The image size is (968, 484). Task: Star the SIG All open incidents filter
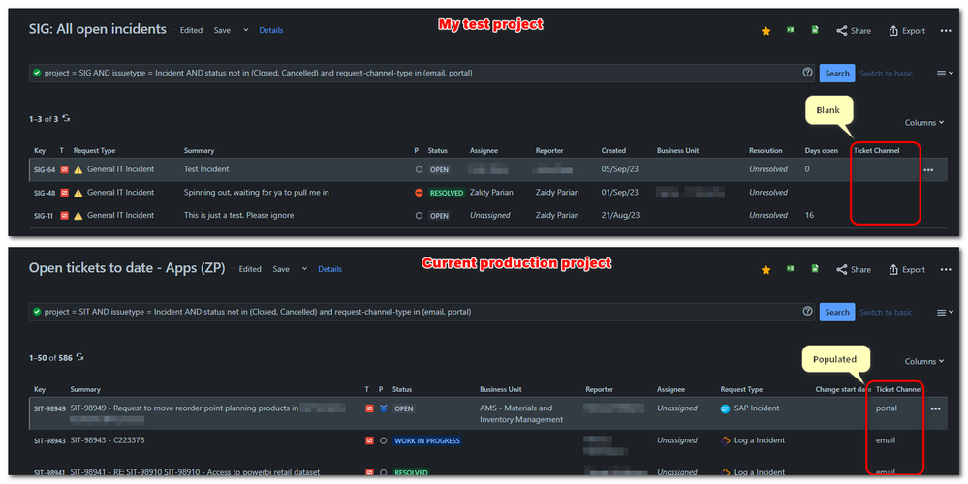click(765, 31)
